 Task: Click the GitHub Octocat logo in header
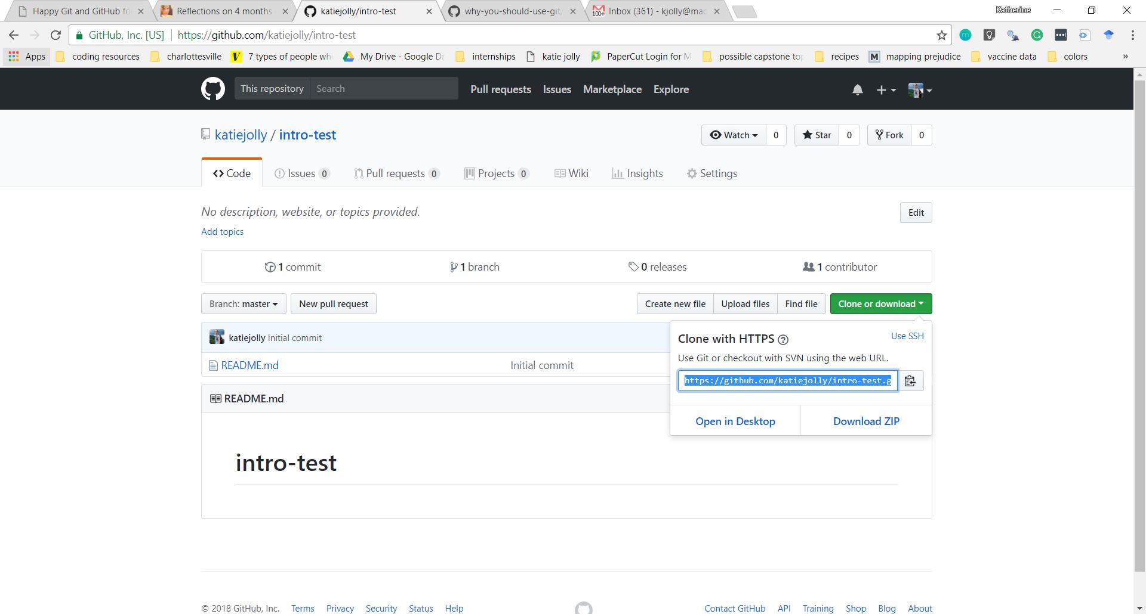pos(213,89)
